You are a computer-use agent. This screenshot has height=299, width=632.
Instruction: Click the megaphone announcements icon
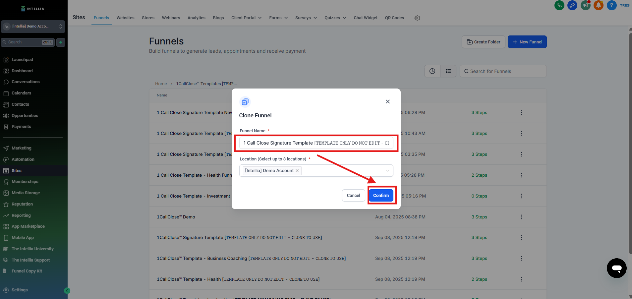[585, 5]
